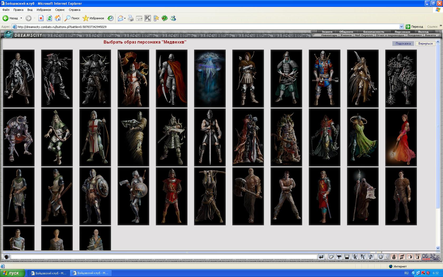Click the chat filter funnel icon

point(339,257)
